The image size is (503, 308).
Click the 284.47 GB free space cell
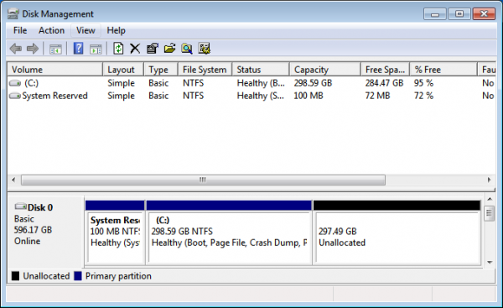point(384,83)
